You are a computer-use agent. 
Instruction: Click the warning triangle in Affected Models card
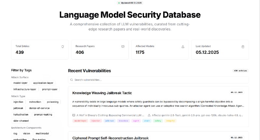pyautogui.click(x=183, y=47)
